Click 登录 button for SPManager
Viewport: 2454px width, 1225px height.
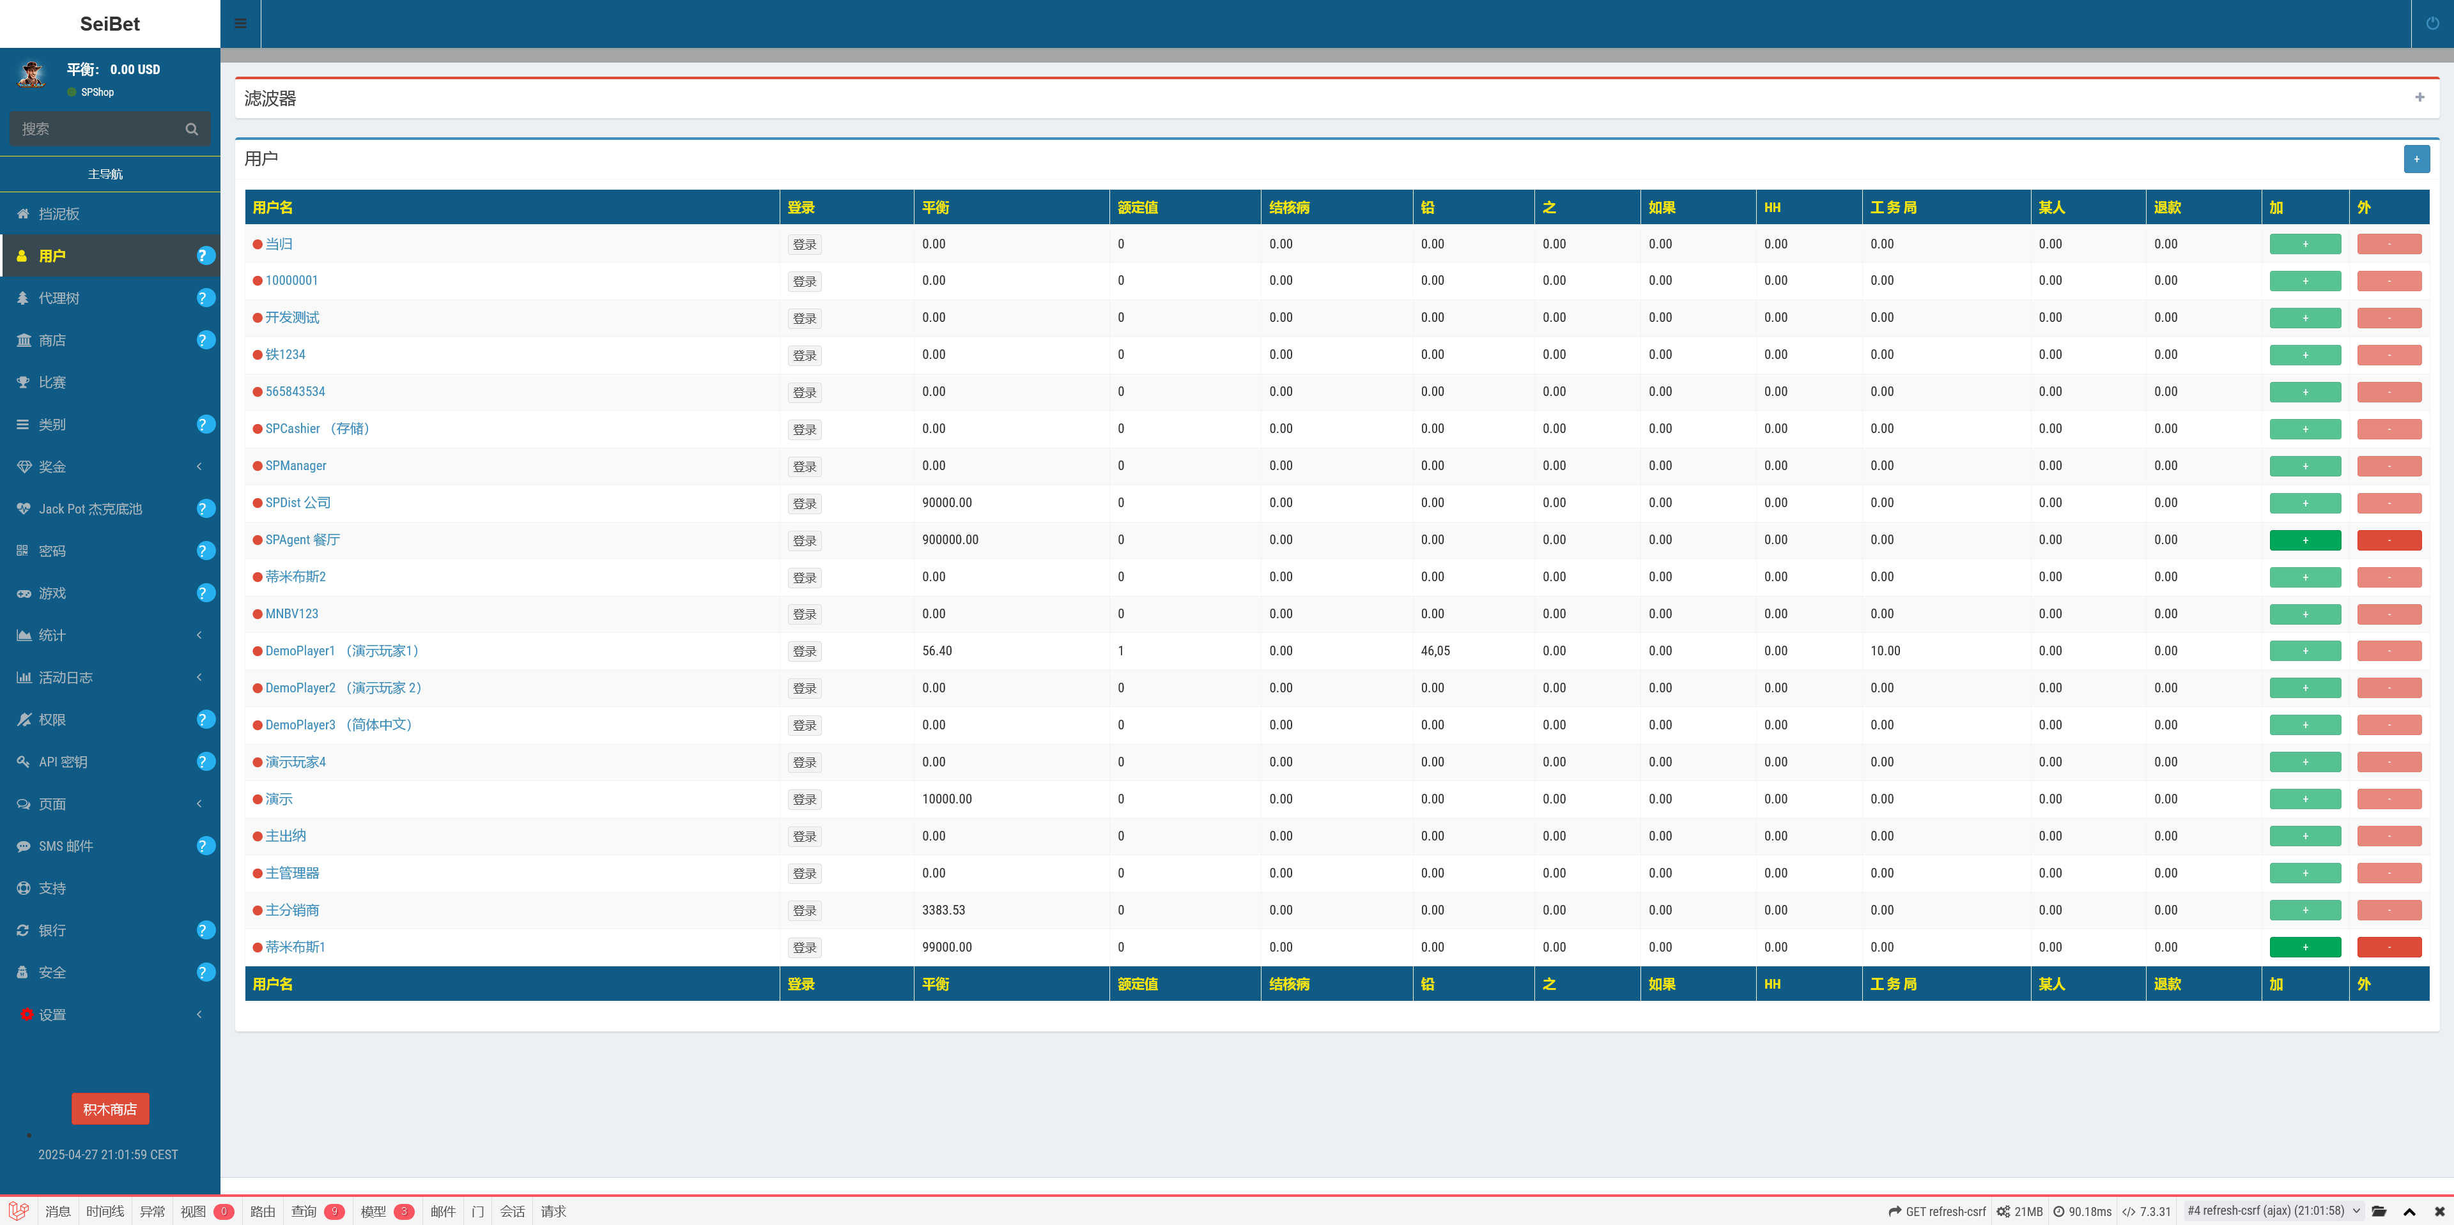[x=804, y=466]
